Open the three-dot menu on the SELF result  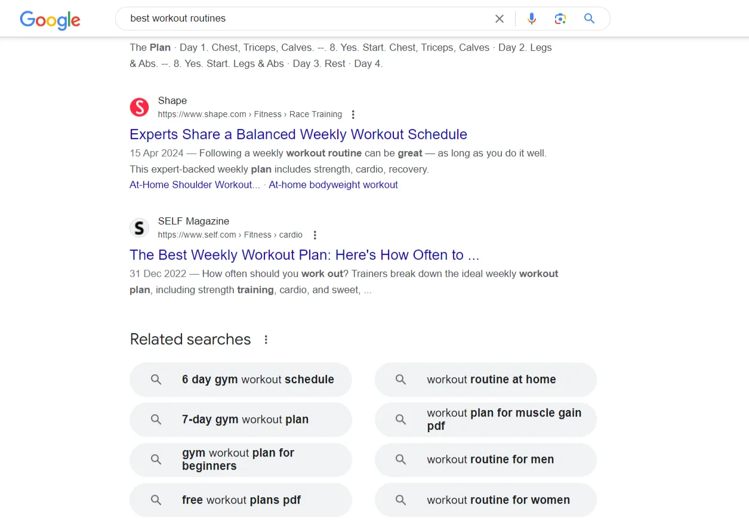point(315,235)
